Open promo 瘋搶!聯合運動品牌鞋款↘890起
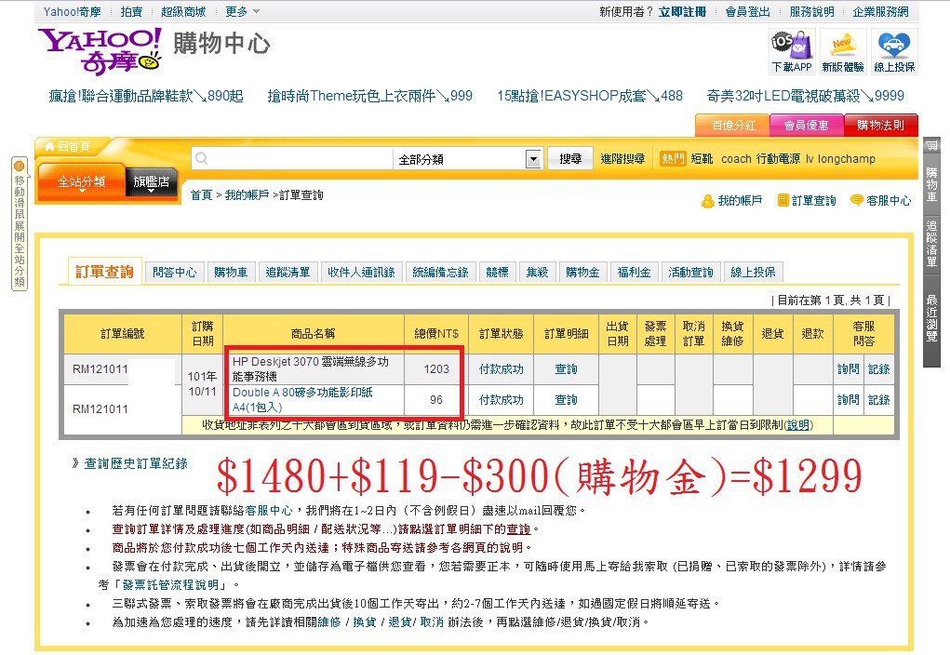This screenshot has width=950, height=655. click(x=146, y=96)
